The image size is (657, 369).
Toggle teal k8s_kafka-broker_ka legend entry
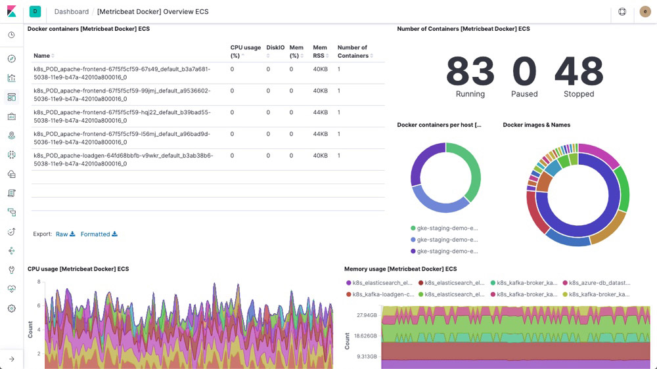click(x=524, y=283)
